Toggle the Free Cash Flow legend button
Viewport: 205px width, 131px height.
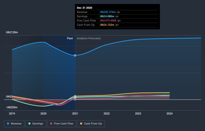(62, 124)
